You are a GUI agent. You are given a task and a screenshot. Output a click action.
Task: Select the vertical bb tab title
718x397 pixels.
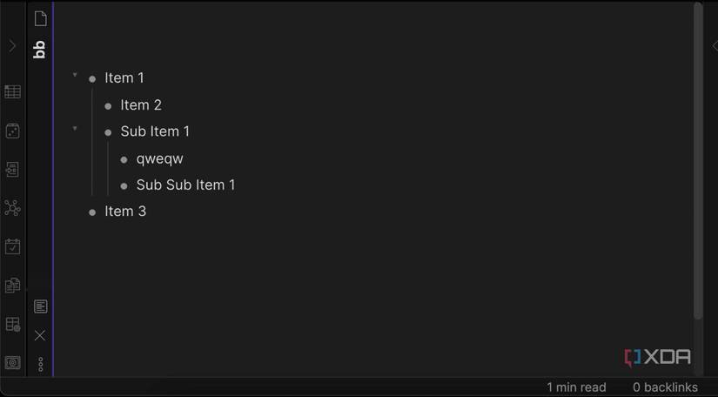coord(39,50)
